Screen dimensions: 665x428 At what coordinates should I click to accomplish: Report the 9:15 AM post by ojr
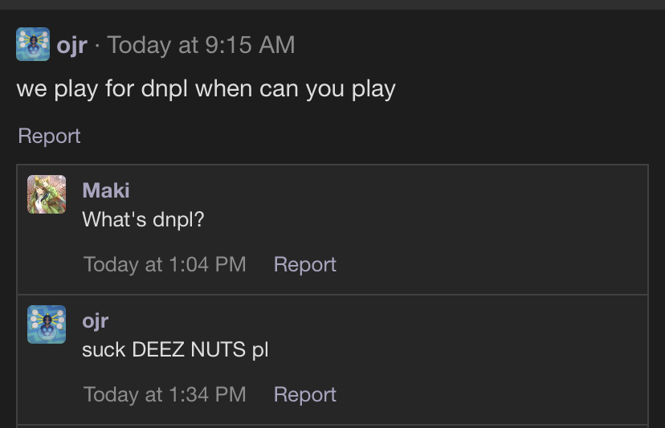49,136
